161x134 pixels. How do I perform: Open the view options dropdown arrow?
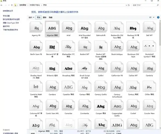pos(154,17)
